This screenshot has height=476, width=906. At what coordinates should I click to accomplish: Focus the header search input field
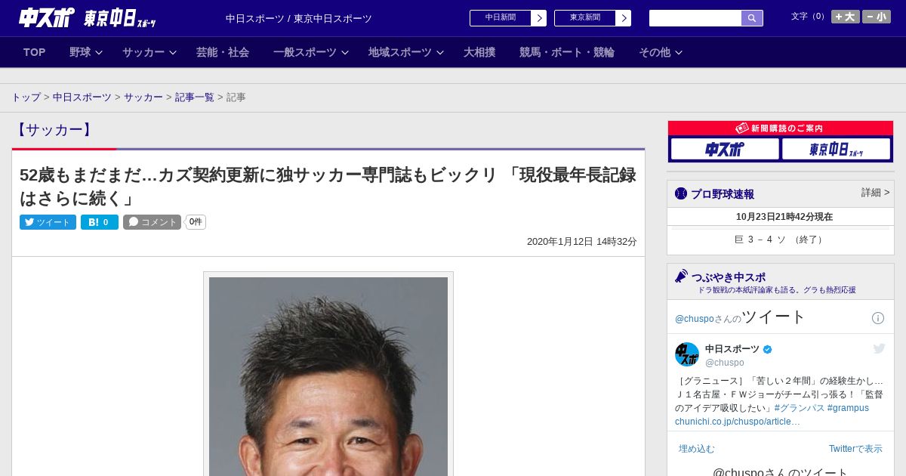tap(695, 18)
